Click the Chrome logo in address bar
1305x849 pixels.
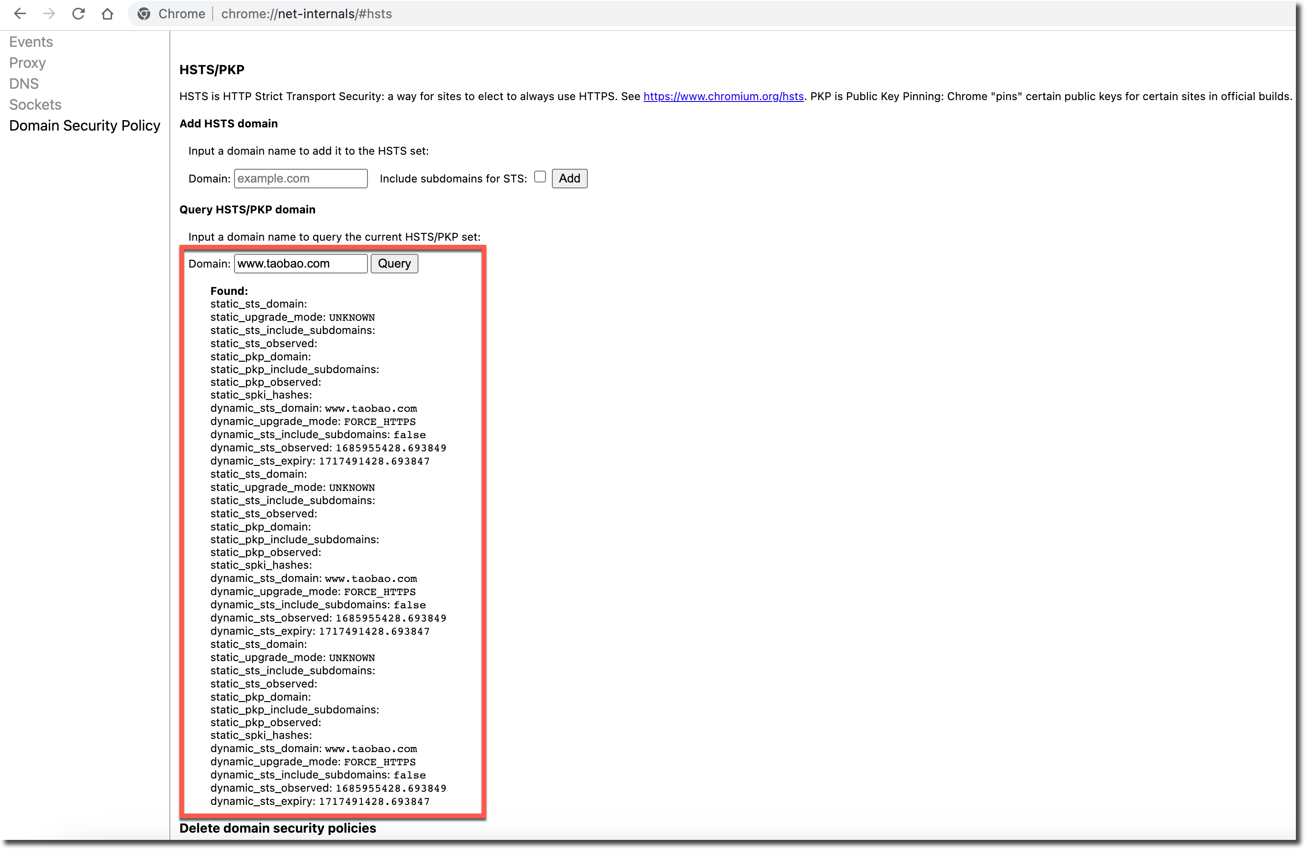tap(144, 14)
